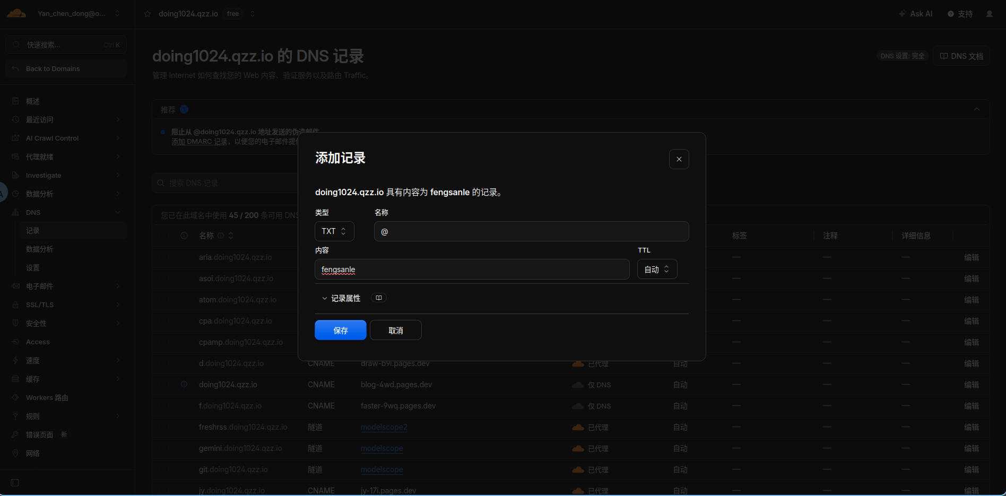Click the Workers 路由 icon
The height and width of the screenshot is (496, 1006).
[15, 397]
